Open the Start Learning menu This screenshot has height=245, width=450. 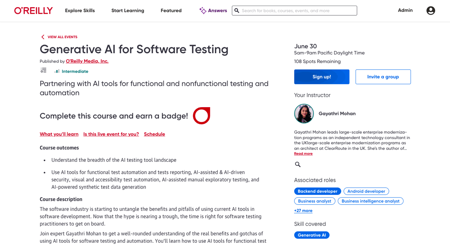click(127, 10)
